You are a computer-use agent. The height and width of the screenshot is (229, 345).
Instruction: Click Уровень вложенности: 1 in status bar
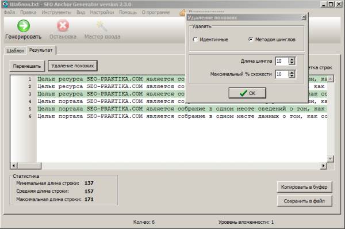(x=246, y=222)
